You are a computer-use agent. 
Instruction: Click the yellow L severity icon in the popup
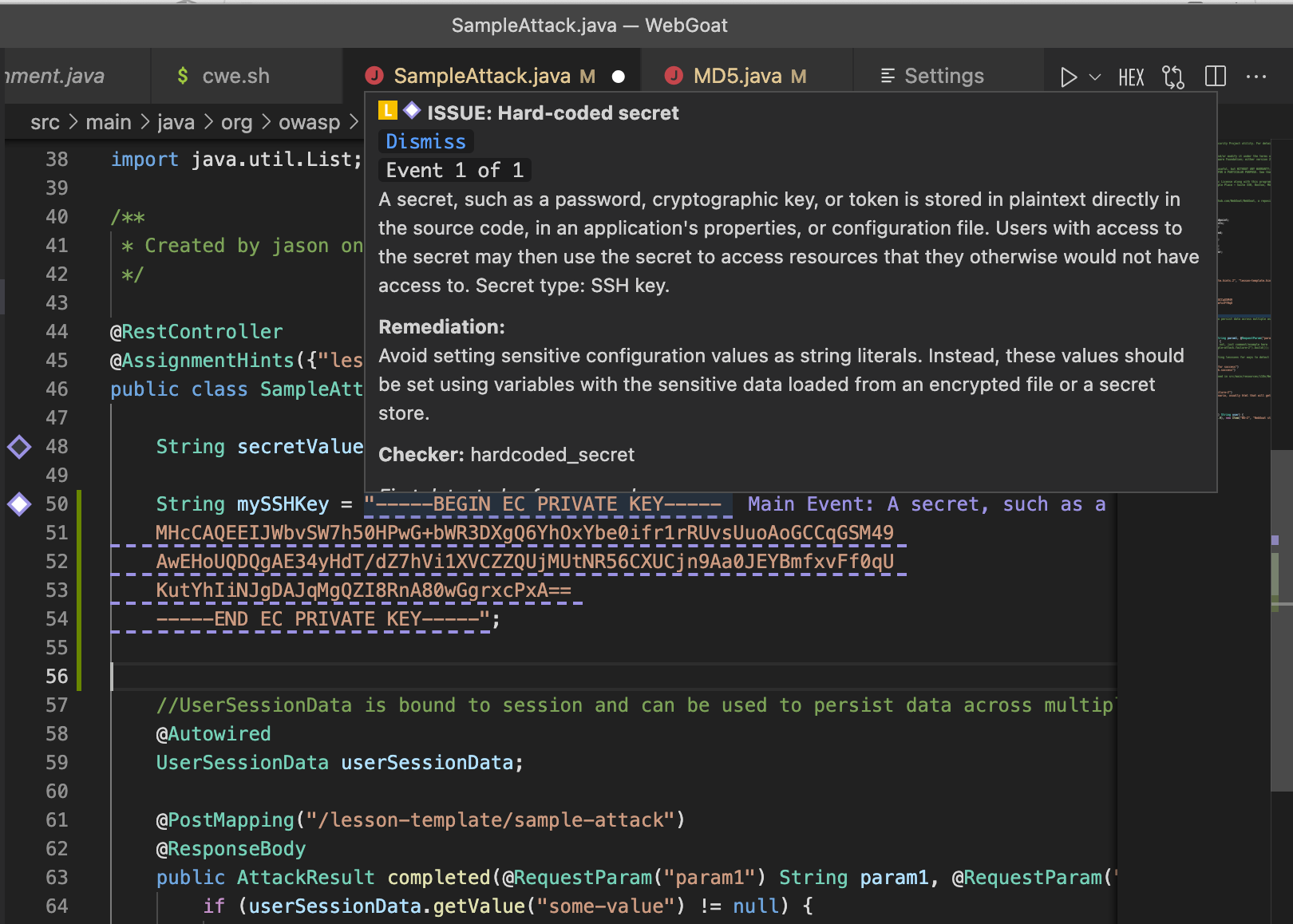tap(389, 111)
